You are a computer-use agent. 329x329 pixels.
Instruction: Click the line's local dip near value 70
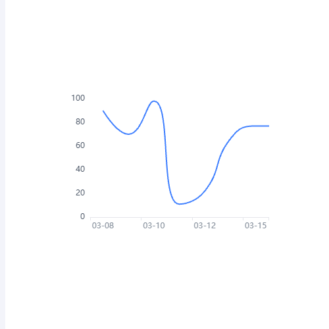tap(128, 134)
